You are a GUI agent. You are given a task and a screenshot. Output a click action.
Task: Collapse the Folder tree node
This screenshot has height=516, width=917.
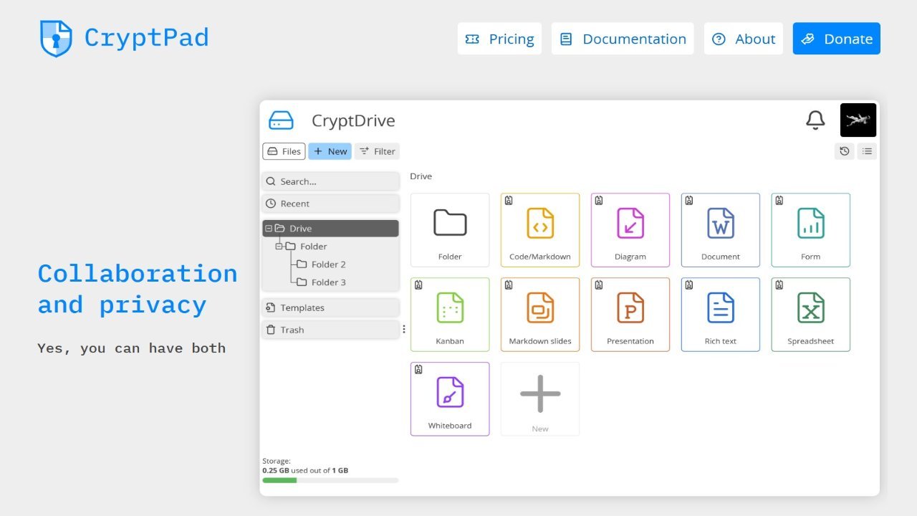pos(279,247)
